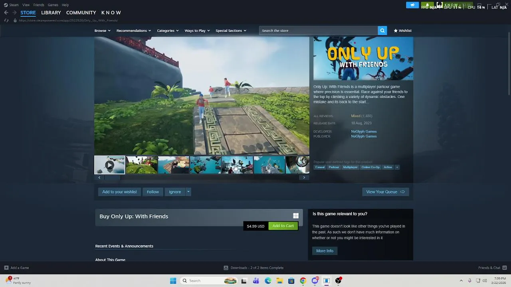Open the Windows Start menu
The width and height of the screenshot is (511, 287).
coord(173,281)
